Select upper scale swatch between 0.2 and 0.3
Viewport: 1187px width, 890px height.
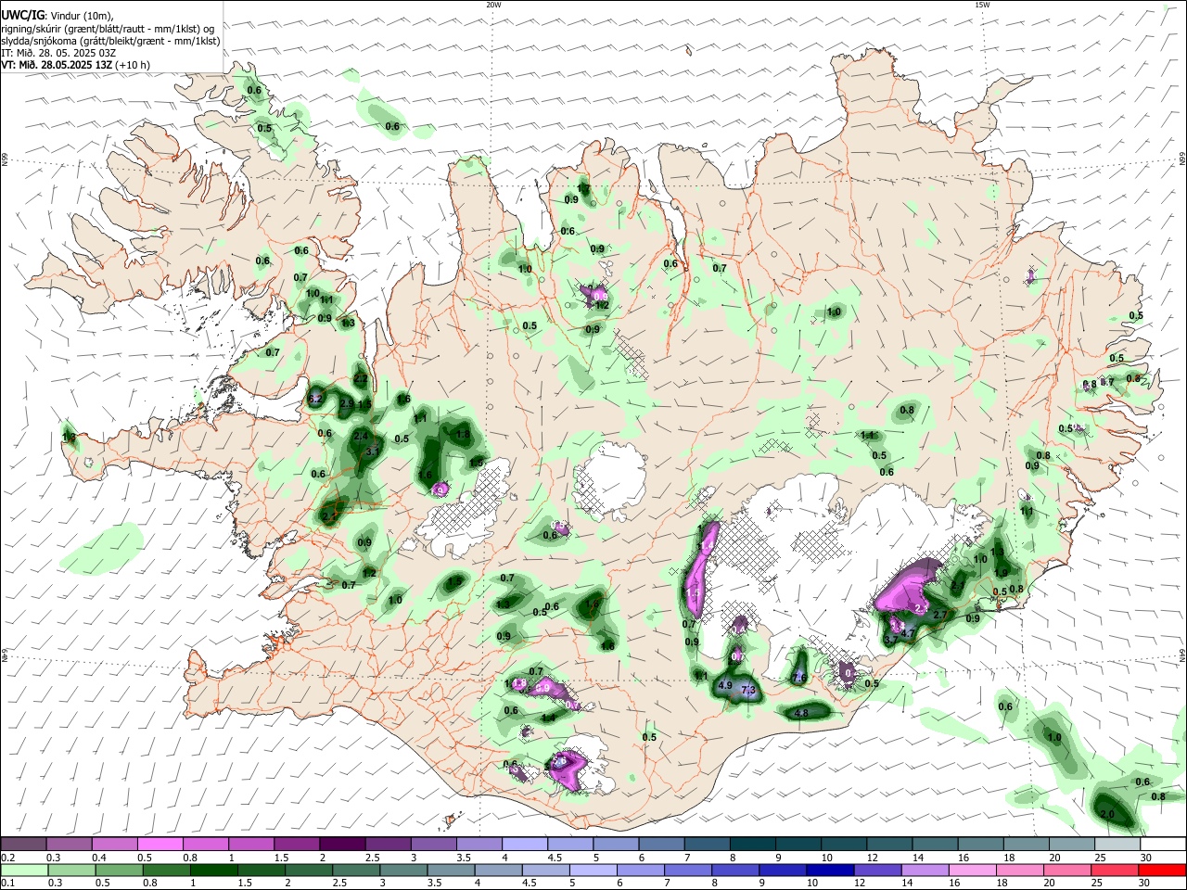pos(23,845)
